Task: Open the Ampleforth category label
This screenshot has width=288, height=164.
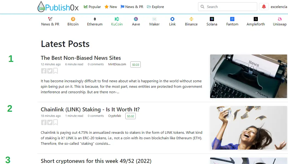Action: 256,24
